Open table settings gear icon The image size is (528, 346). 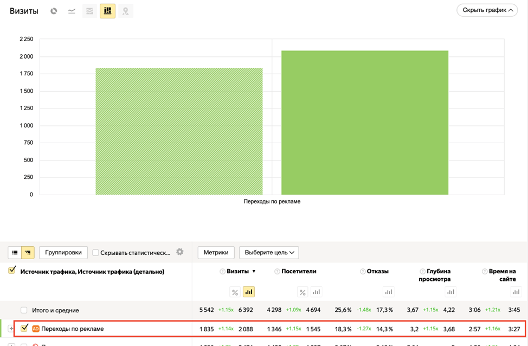coord(180,252)
